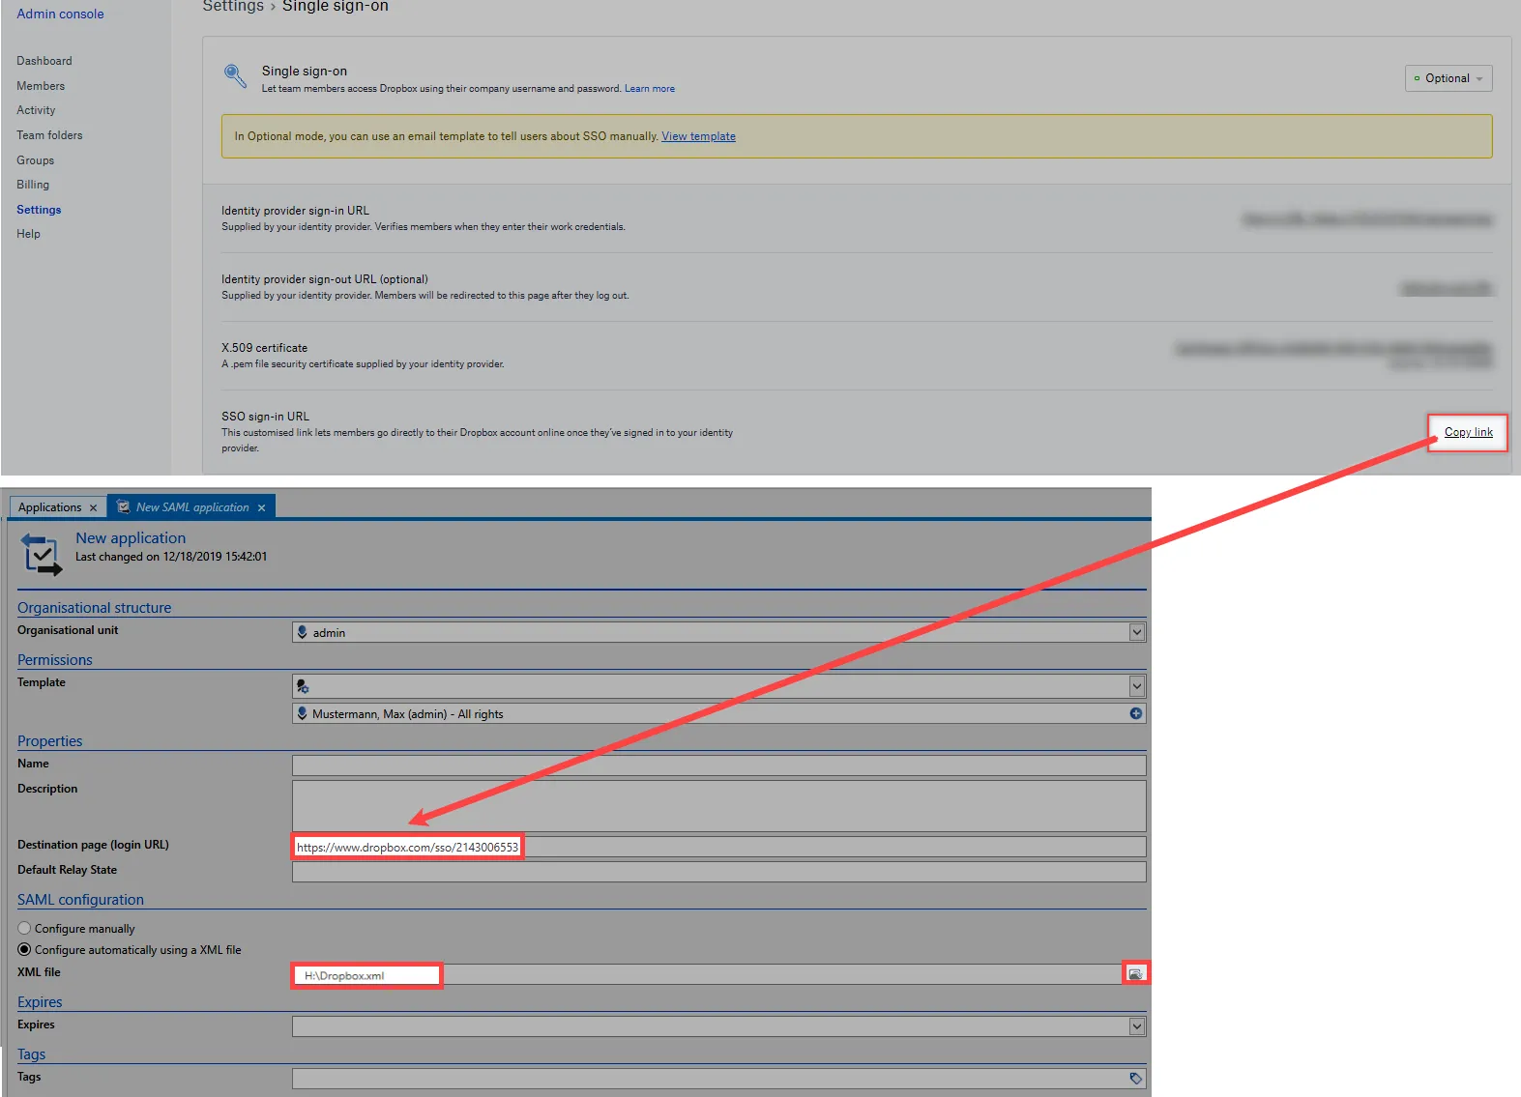
Task: Open Help in Admin console sidebar
Action: pos(28,234)
